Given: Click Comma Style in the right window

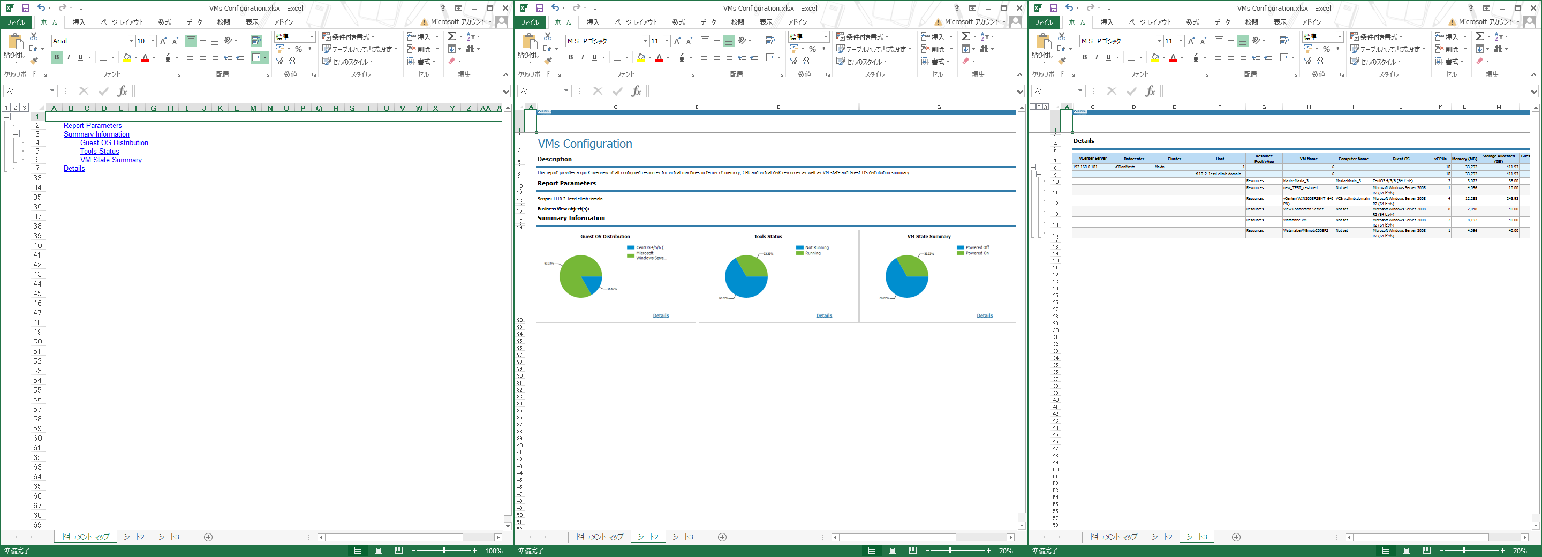Looking at the screenshot, I should (x=1338, y=49).
